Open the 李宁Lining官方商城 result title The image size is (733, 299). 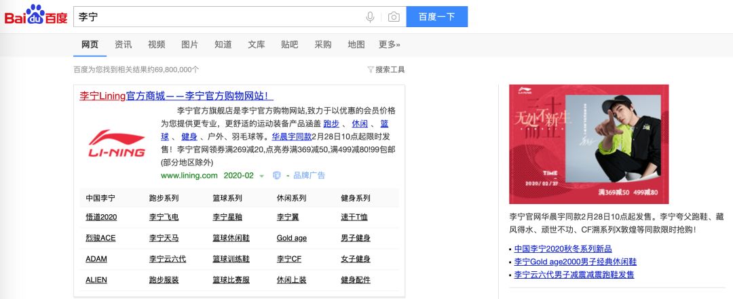tap(176, 96)
